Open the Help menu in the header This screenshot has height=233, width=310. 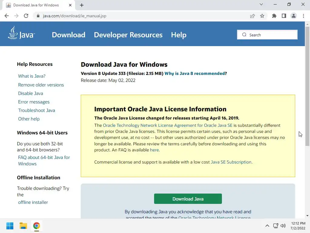179,35
